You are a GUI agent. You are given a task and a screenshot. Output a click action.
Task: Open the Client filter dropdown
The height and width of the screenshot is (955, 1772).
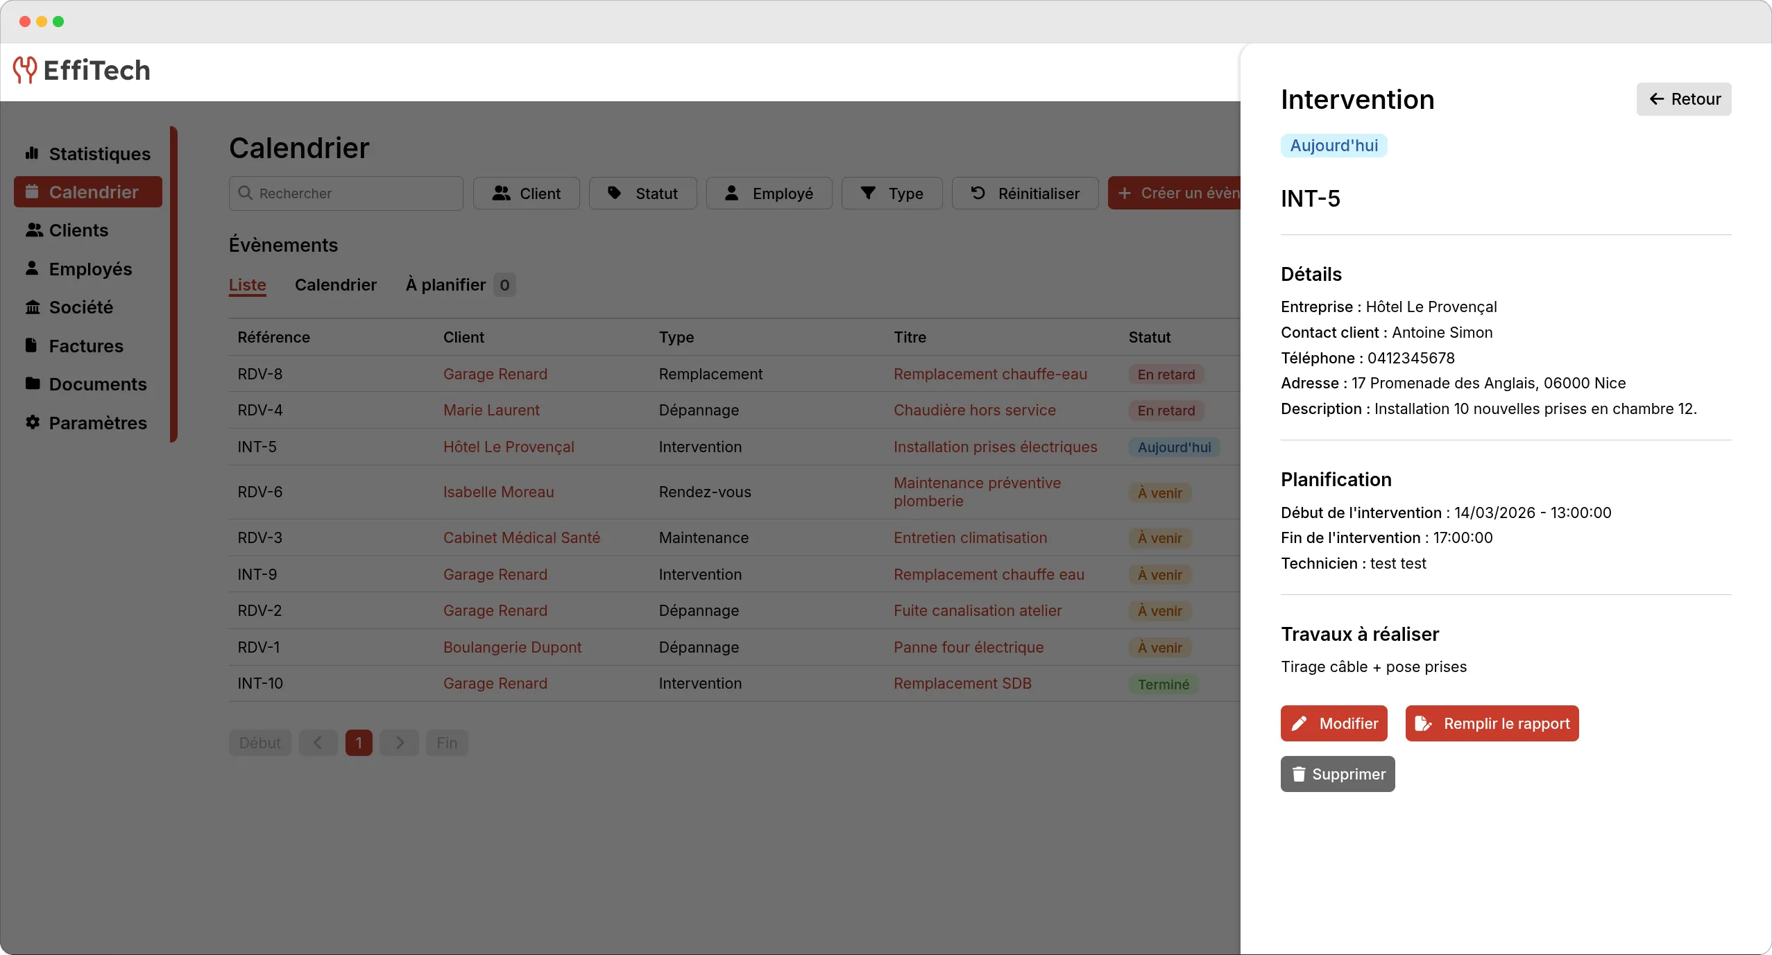[525, 193]
